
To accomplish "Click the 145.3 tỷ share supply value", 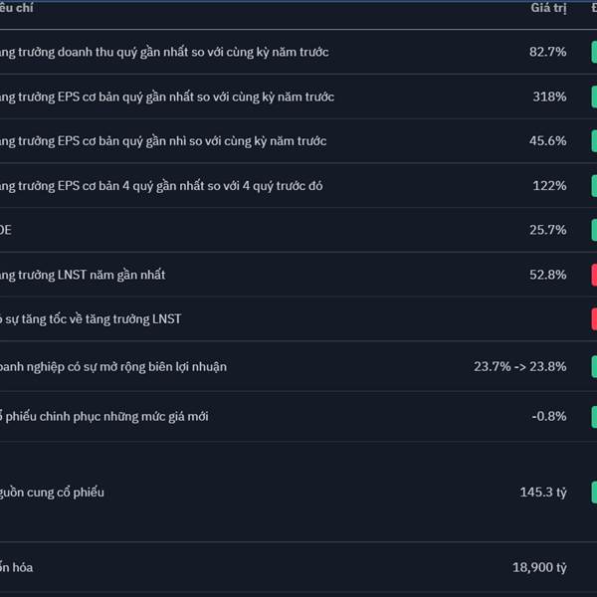I will point(543,493).
